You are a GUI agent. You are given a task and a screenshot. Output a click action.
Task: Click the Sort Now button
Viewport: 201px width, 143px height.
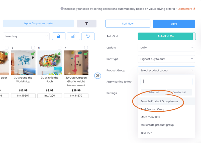click(128, 24)
